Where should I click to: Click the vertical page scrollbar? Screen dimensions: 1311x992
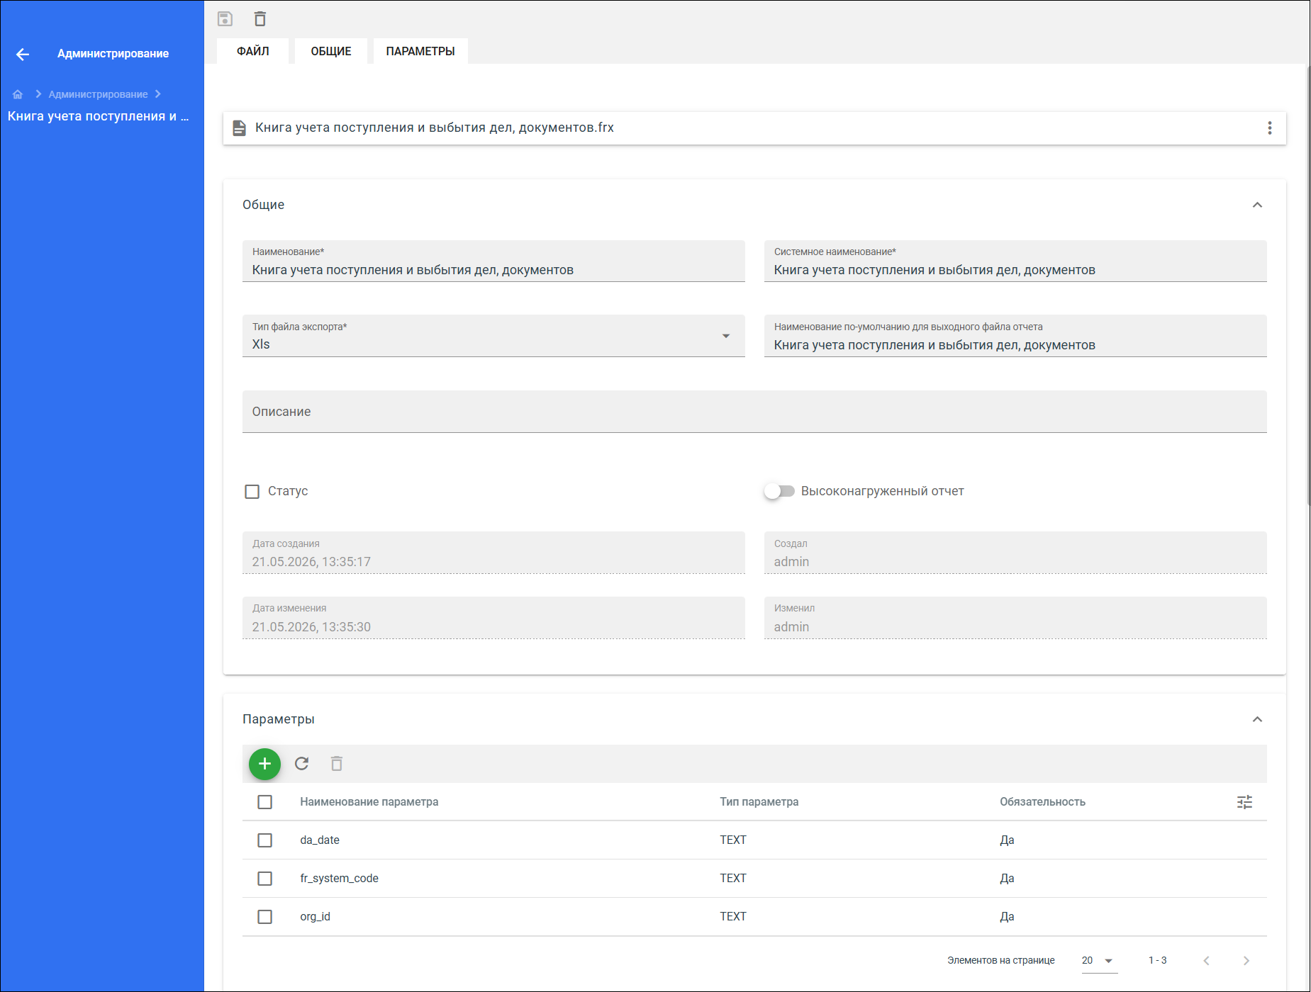tap(1307, 285)
